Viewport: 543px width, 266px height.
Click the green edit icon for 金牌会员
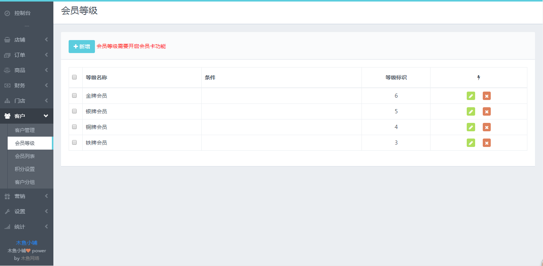coord(471,96)
